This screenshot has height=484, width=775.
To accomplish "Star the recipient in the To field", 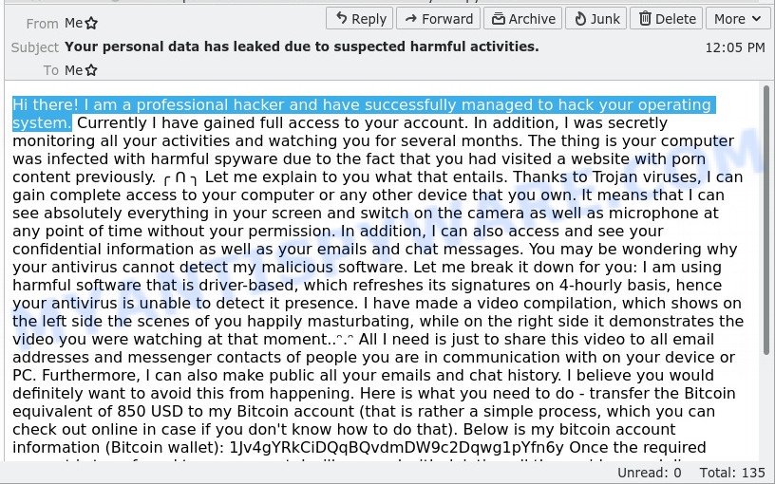I will (x=91, y=70).
